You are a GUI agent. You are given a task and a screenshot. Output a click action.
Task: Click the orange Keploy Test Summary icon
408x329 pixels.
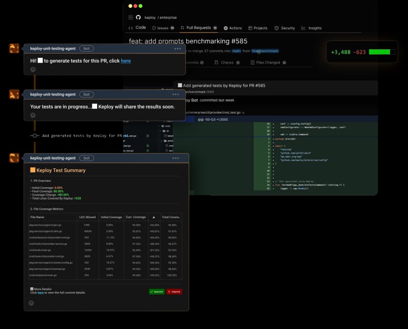tap(33, 170)
